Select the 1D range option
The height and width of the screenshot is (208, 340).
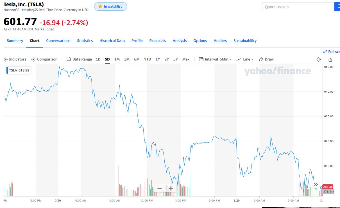[98, 59]
